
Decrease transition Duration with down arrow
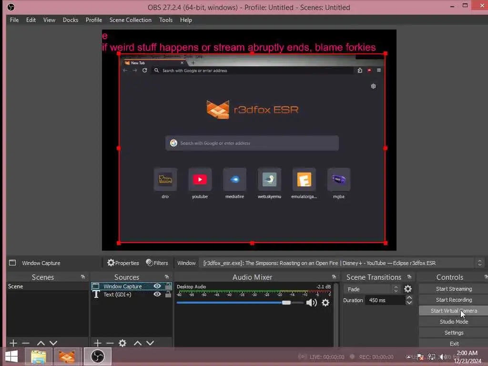(x=409, y=303)
